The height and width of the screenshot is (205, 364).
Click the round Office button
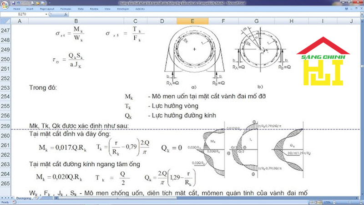click(x=4, y=4)
